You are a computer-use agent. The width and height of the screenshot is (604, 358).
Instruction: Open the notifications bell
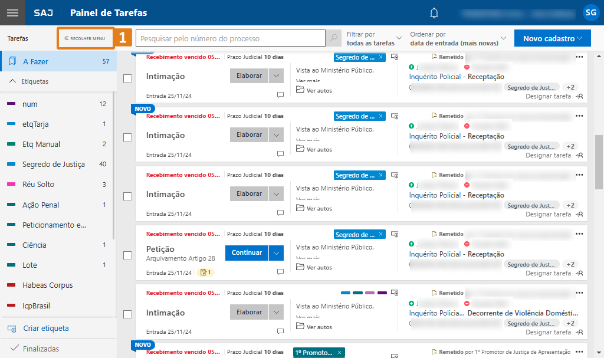pyautogui.click(x=435, y=13)
